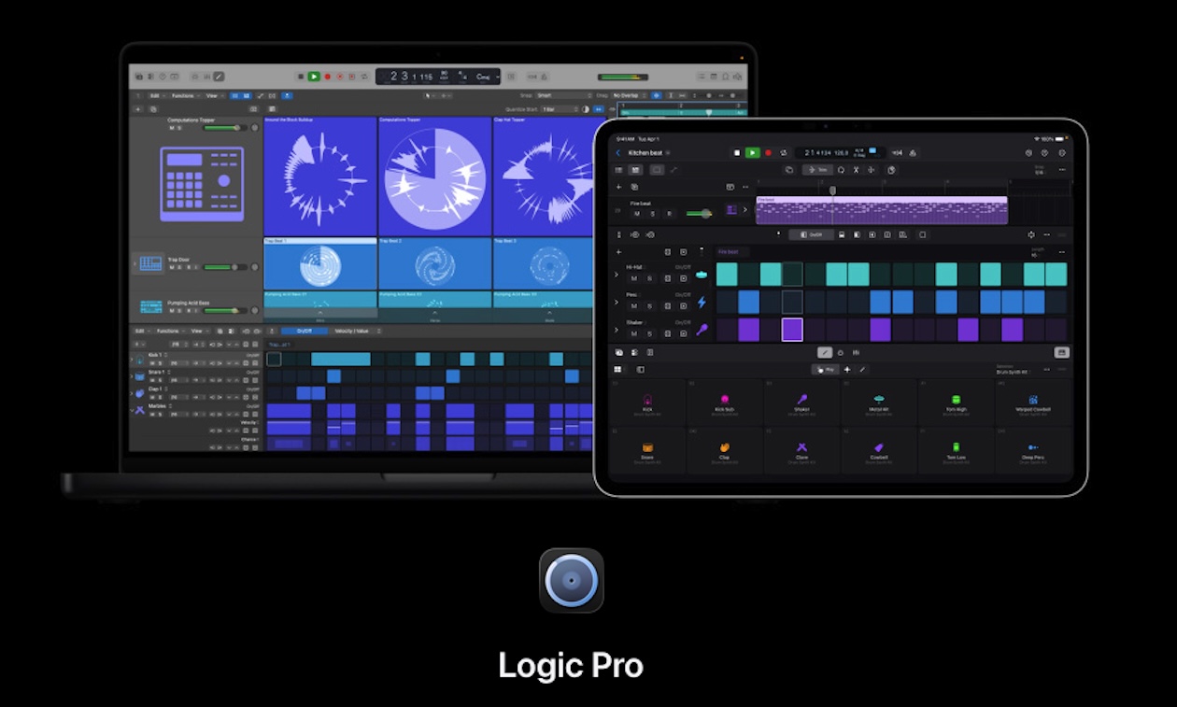Solo the Fire beat track on iPad

pos(653,213)
